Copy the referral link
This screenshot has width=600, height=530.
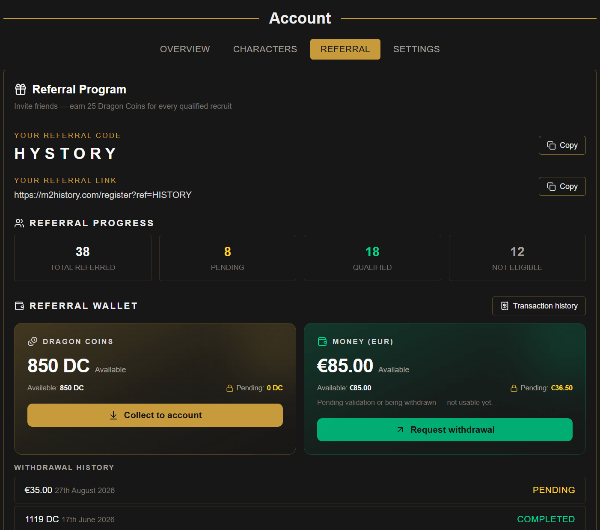(562, 186)
